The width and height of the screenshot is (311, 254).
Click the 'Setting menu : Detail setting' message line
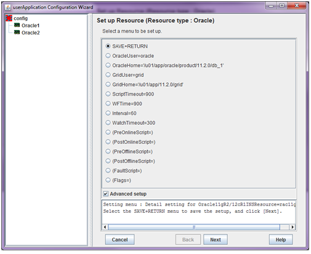tap(199, 204)
